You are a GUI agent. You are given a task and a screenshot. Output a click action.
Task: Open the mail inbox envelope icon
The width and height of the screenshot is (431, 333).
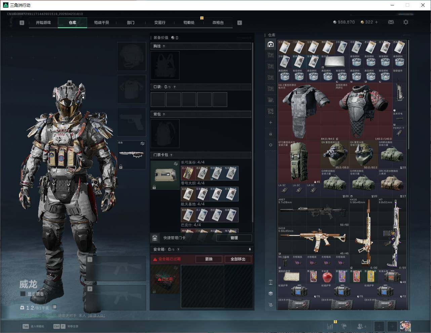391,22
